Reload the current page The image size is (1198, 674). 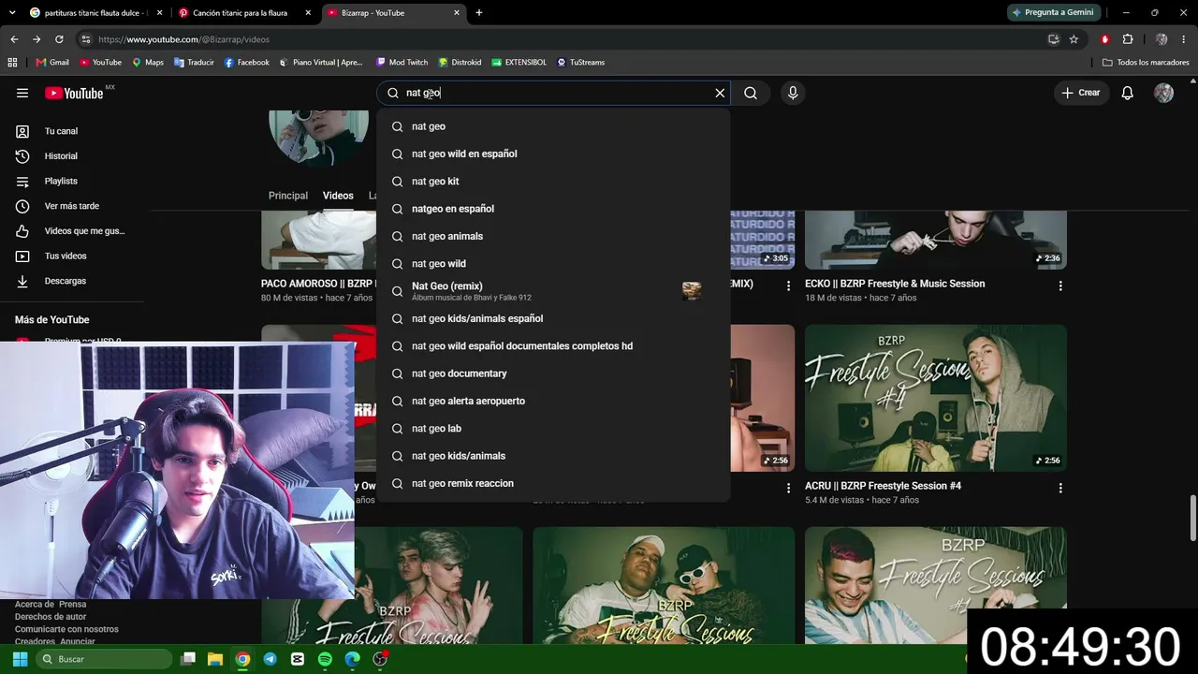[59, 39]
